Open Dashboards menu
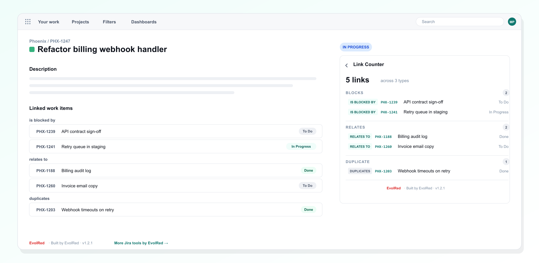 click(x=144, y=22)
